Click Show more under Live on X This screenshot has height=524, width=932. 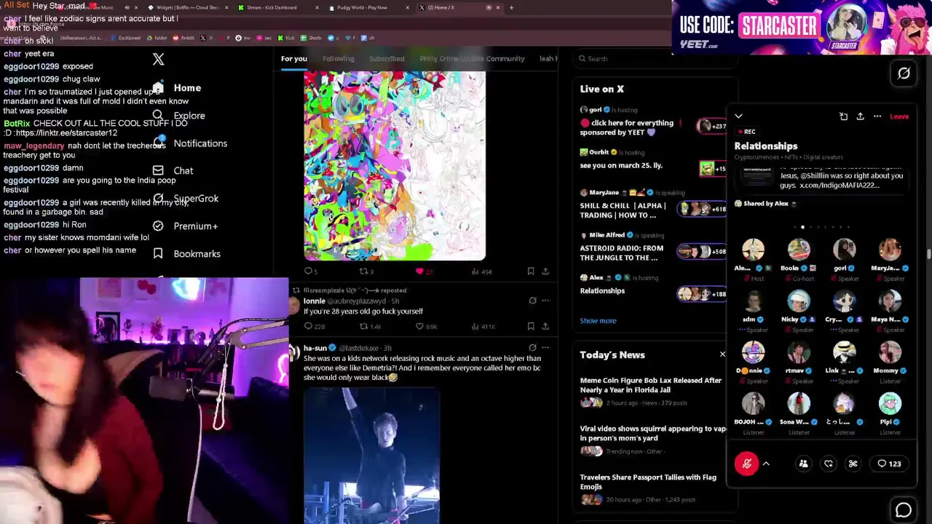pyautogui.click(x=598, y=321)
